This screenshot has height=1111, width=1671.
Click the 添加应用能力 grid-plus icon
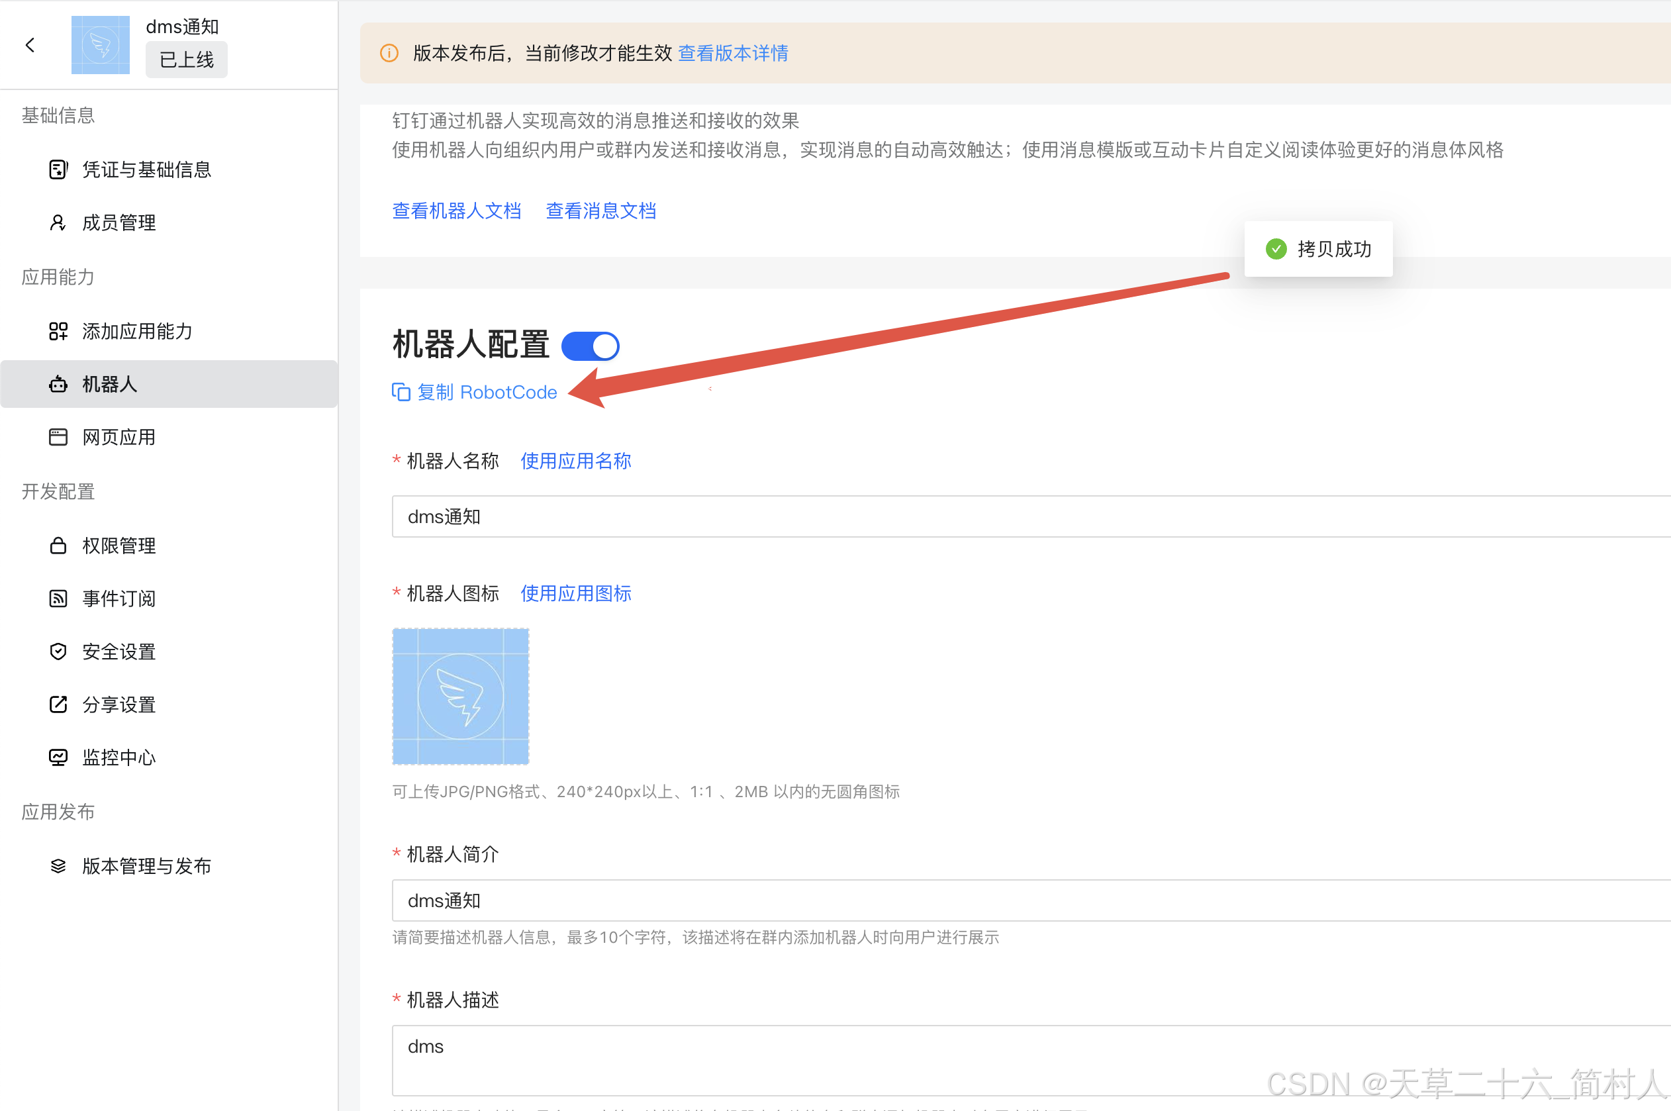pos(58,331)
